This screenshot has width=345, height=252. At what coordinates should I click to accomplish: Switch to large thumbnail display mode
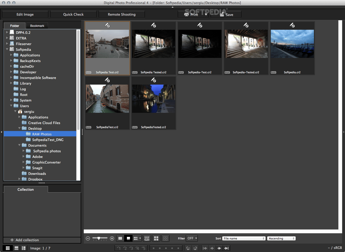click(x=120, y=238)
